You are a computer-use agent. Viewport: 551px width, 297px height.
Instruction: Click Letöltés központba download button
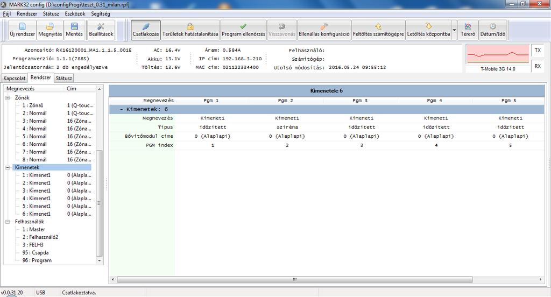tap(428, 30)
